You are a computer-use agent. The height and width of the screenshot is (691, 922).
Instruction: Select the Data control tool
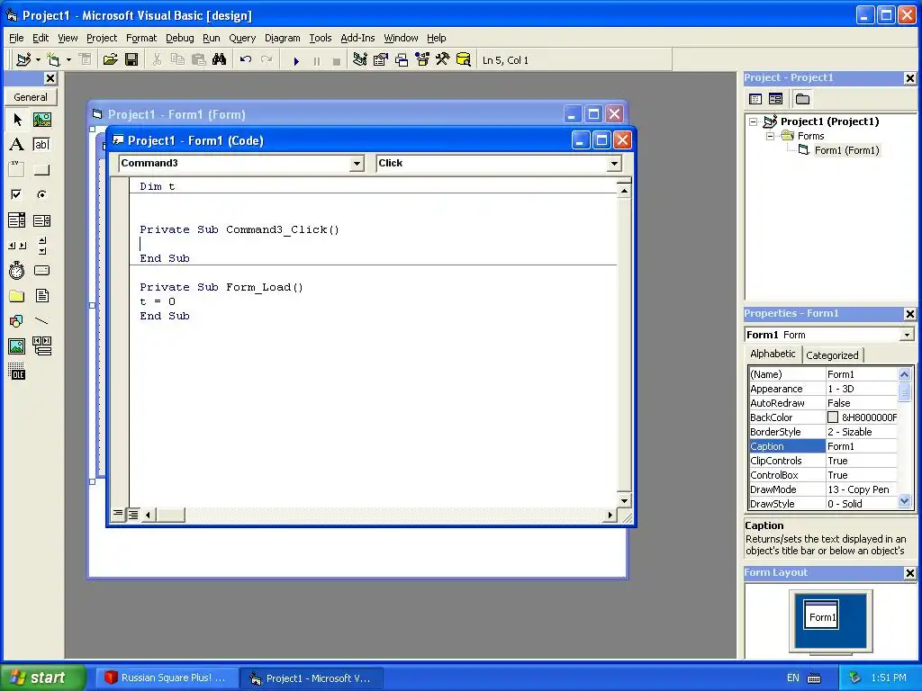(41, 346)
